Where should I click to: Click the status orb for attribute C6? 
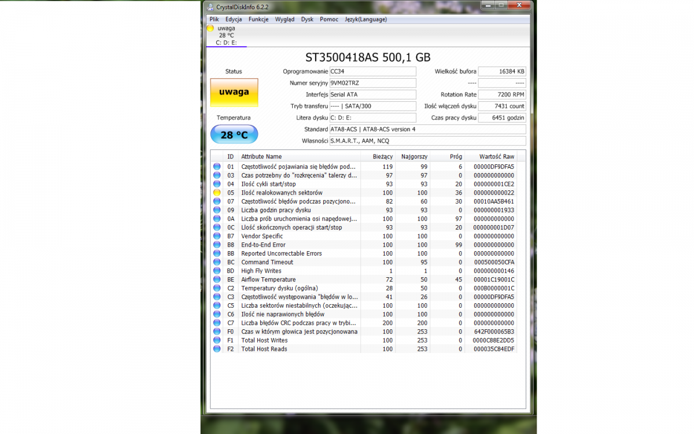(217, 314)
